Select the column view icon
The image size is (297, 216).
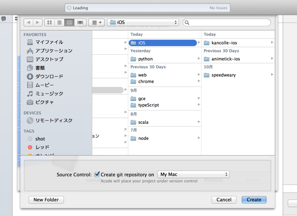pyautogui.click(x=69, y=22)
